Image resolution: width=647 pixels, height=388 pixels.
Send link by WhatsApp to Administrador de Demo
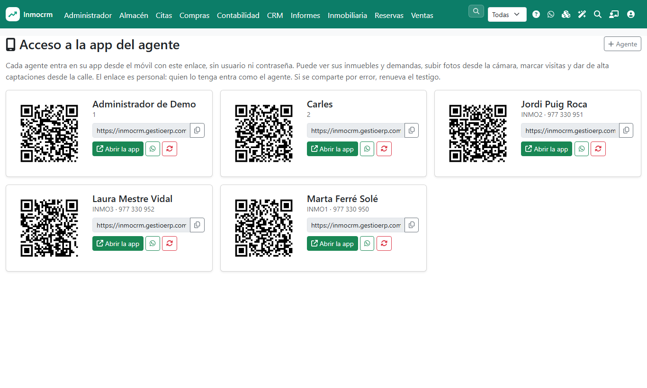tap(153, 149)
